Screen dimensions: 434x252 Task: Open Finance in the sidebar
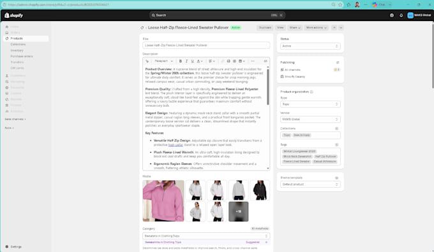tap(16, 105)
